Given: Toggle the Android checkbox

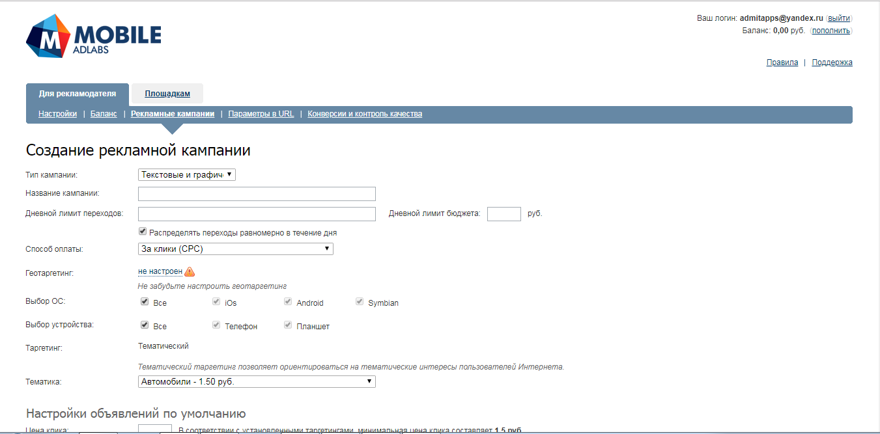Looking at the screenshot, I should (288, 302).
